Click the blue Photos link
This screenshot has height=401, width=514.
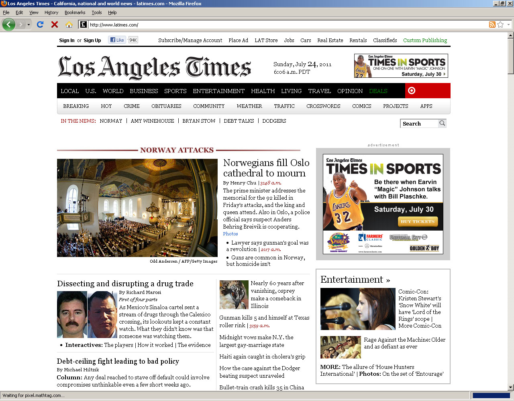coord(230,234)
